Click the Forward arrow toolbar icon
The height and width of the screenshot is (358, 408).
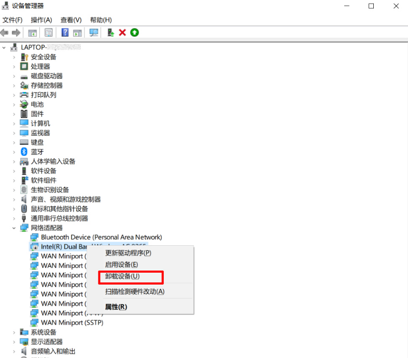(x=16, y=33)
